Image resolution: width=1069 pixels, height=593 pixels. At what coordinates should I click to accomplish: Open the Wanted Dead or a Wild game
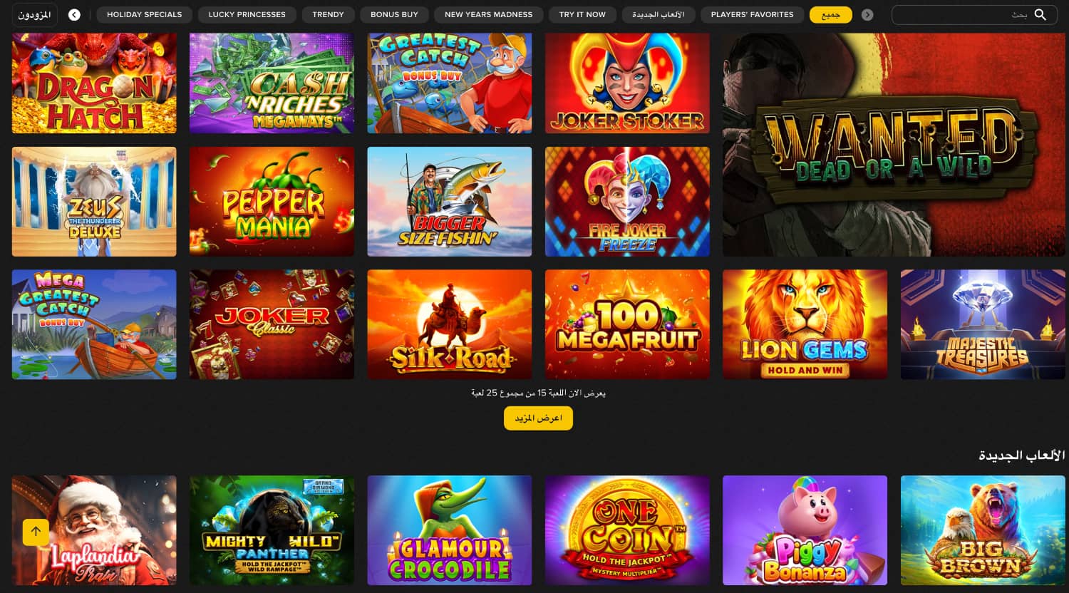click(894, 145)
